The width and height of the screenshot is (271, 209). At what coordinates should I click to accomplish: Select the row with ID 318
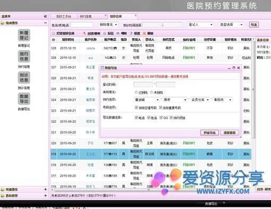tap(151, 165)
